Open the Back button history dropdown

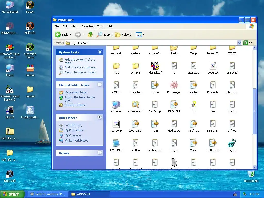click(x=71, y=35)
